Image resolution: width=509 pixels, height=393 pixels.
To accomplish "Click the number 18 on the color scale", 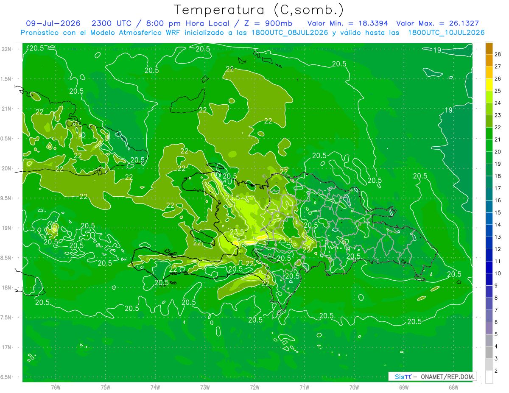I will (498, 176).
